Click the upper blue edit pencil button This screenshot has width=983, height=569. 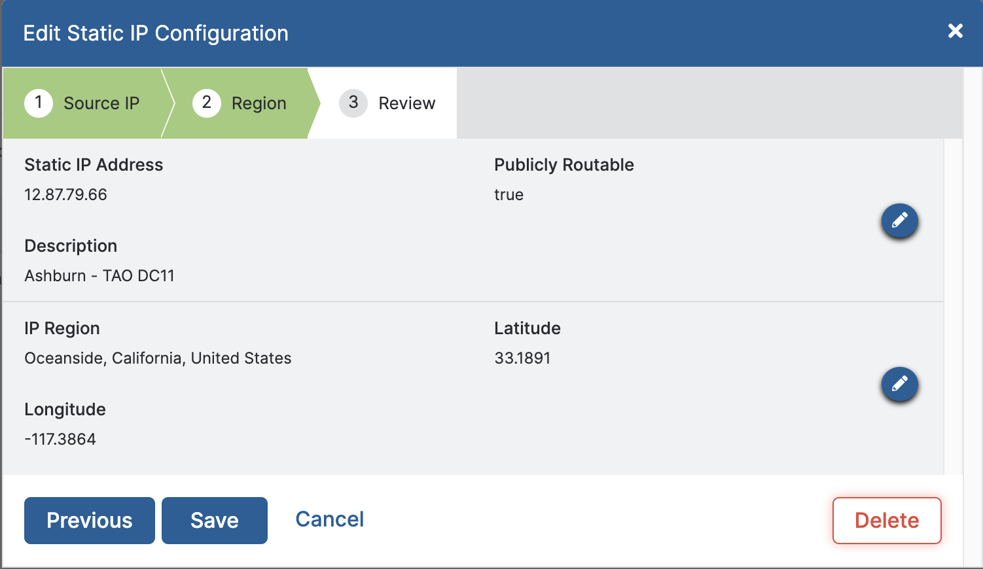tap(900, 221)
